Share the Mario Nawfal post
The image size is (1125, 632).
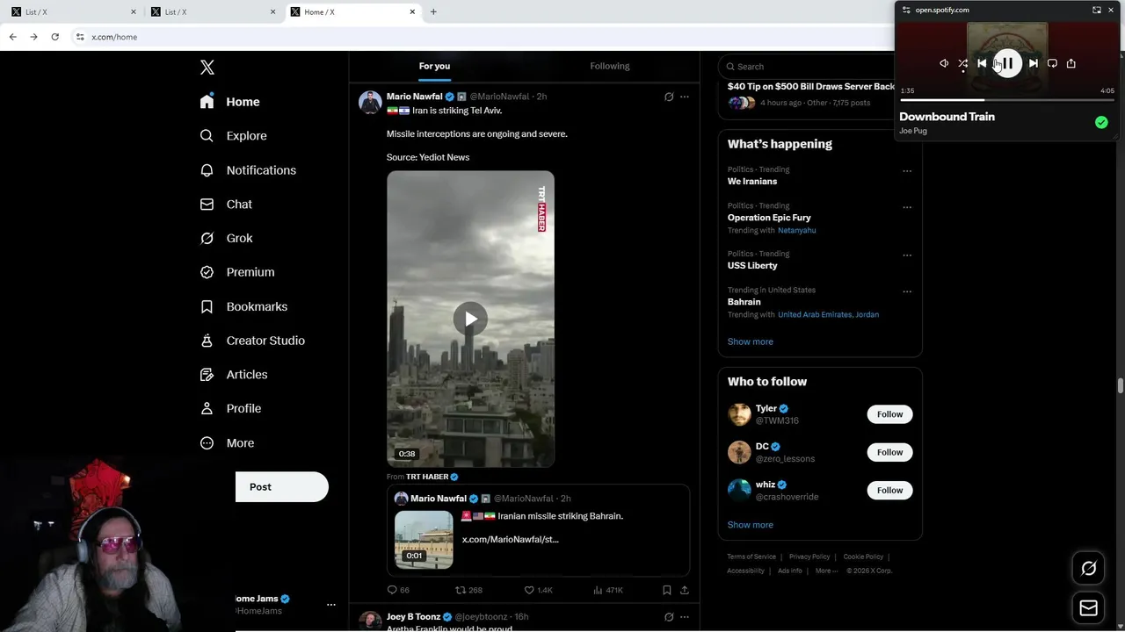pyautogui.click(x=685, y=590)
